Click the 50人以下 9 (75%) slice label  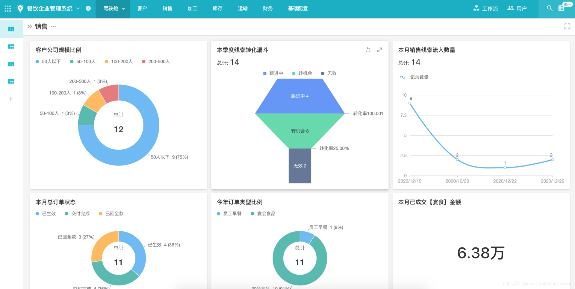(169, 157)
